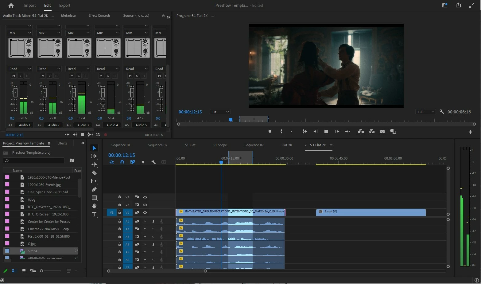The height and width of the screenshot is (284, 481).
Task: Open the Read automation dropdown for Audio 1
Action: 20,69
